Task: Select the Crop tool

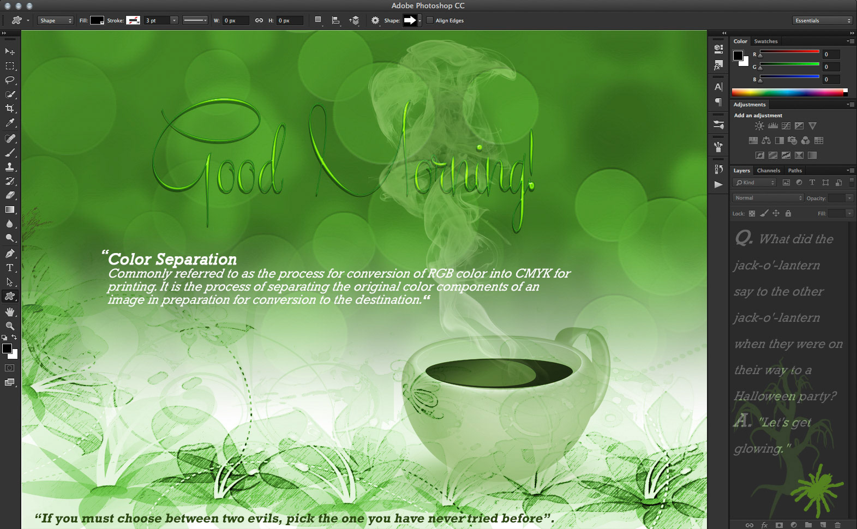Action: coord(10,109)
